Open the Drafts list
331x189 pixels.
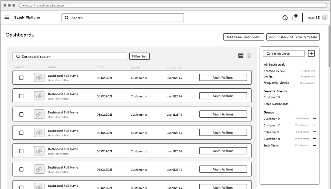(268, 77)
